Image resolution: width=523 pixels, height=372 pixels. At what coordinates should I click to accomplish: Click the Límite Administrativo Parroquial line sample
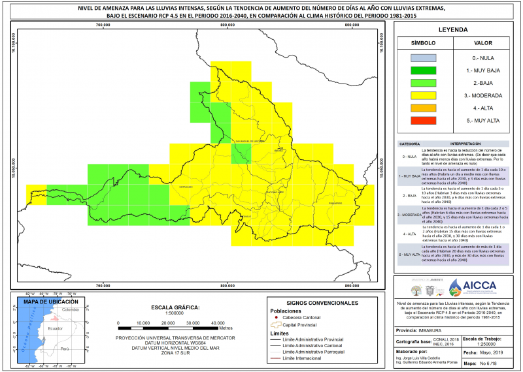[275, 352]
